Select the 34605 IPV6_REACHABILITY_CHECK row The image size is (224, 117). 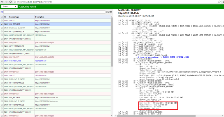tap(55, 90)
